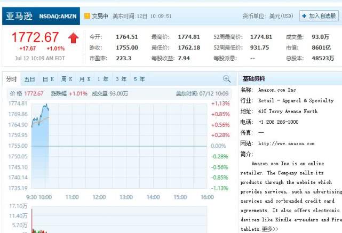Click the 市盈率 value 223.3
Screen dimensions: 342x233
point(123,58)
